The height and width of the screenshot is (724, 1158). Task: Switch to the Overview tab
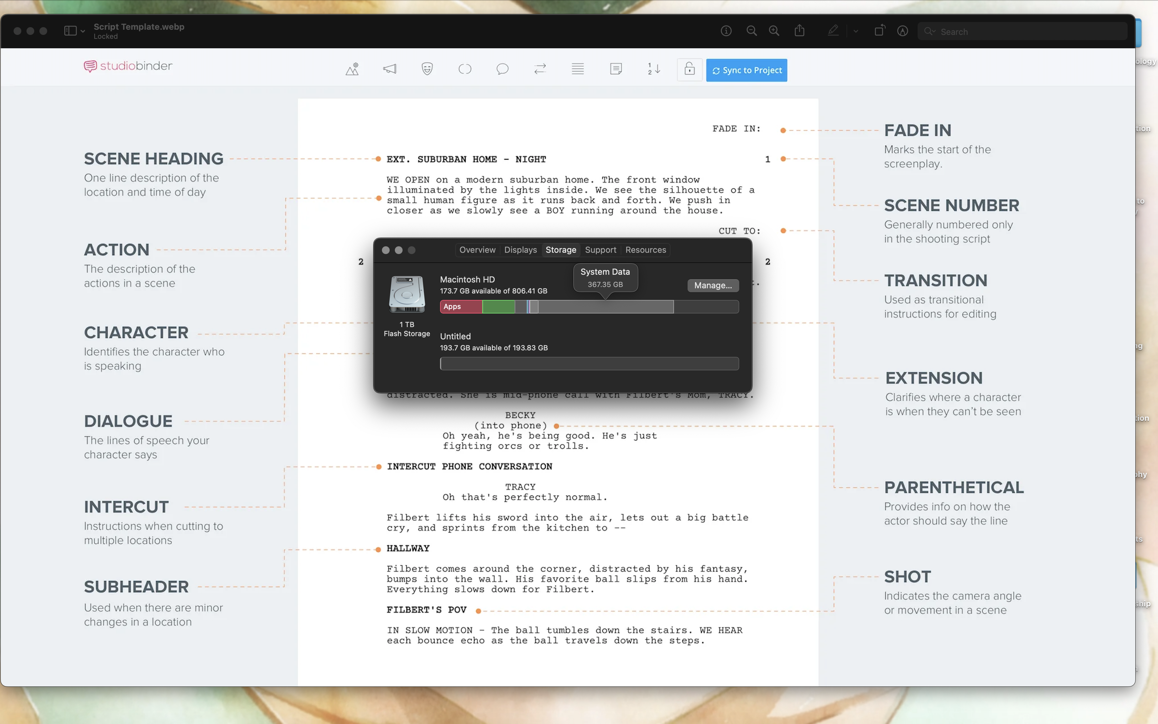[x=477, y=250]
